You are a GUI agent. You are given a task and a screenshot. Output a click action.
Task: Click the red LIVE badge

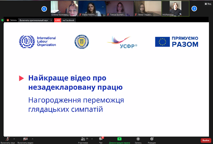coord(58,20)
